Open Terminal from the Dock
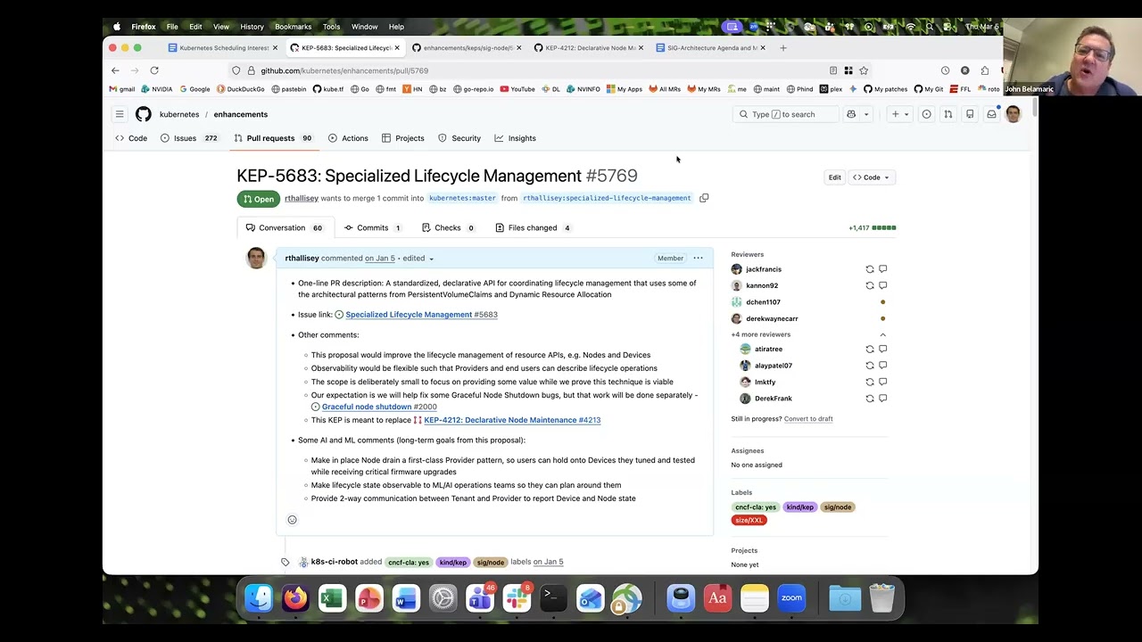Image resolution: width=1142 pixels, height=642 pixels. tap(553, 598)
